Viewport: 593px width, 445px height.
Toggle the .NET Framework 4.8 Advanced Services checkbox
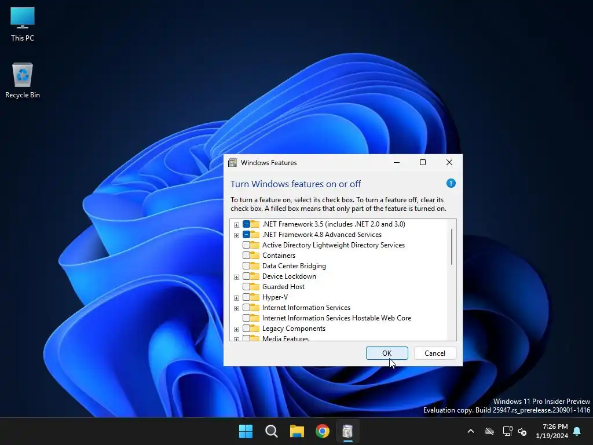[246, 235]
